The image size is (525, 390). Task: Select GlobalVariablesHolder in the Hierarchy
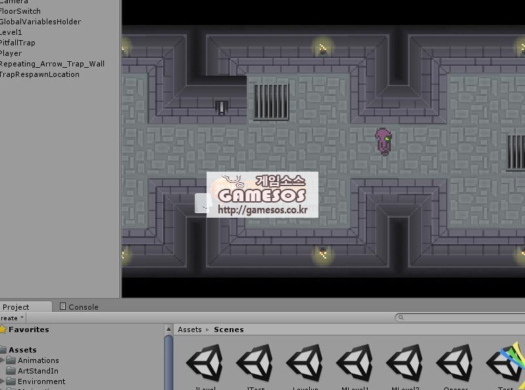40,22
